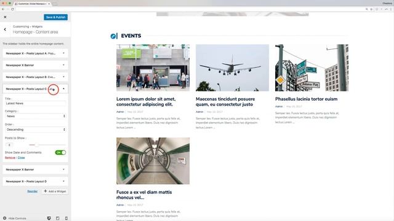This screenshot has width=394, height=221.
Task: Expand the first Newspaper X Banner widget
Action: pyautogui.click(x=35, y=65)
